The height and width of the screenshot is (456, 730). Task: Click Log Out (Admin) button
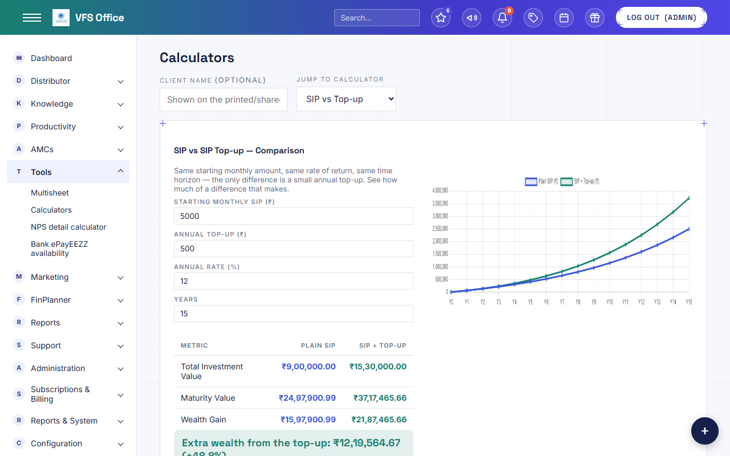[662, 18]
